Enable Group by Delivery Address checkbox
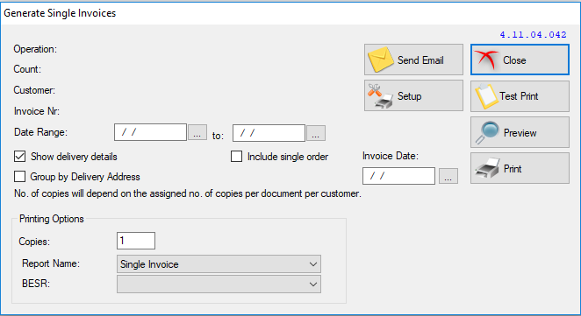This screenshot has height=316, width=581. click(20, 176)
